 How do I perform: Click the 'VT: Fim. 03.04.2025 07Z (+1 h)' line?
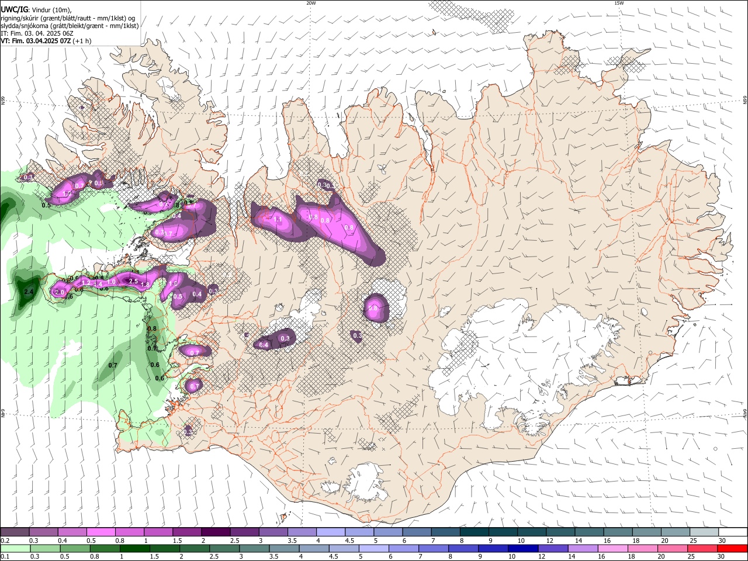click(x=47, y=41)
